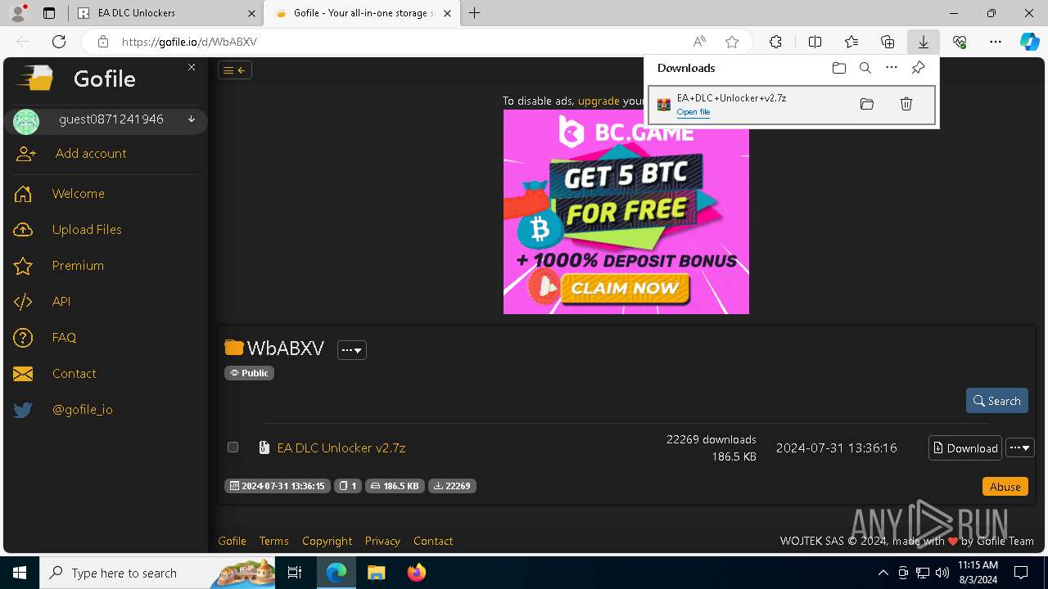Open Edge Settings and more menu
1048x589 pixels.
(996, 42)
